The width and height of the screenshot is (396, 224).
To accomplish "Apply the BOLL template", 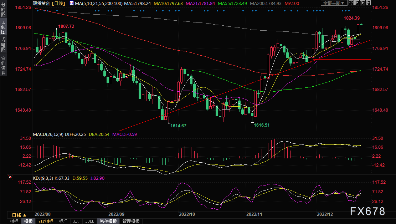I will pyautogui.click(x=90, y=221).
